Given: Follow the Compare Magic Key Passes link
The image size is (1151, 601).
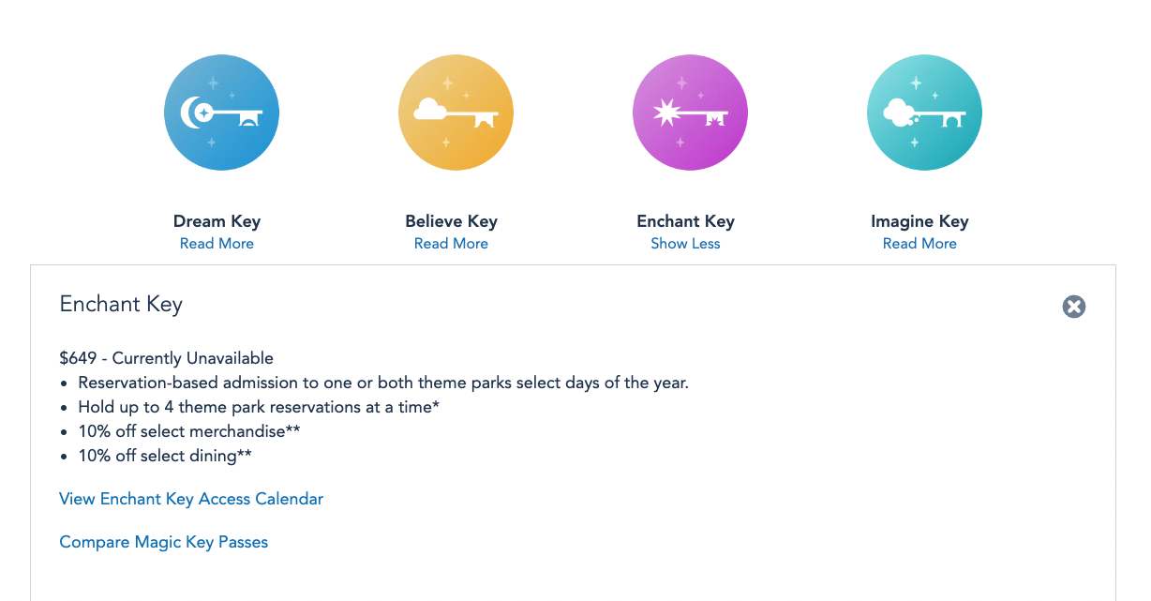Looking at the screenshot, I should point(164,542).
